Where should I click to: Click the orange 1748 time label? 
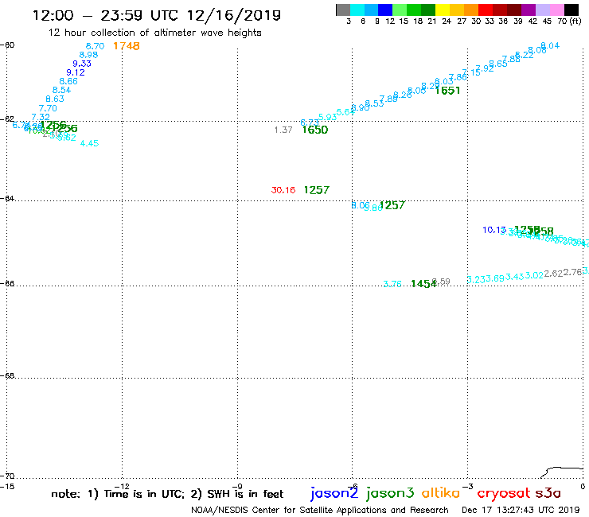(x=127, y=46)
